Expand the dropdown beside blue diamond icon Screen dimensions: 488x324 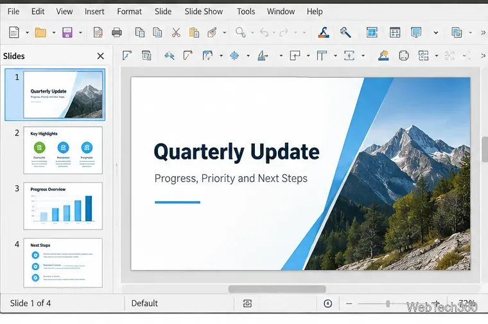[x=248, y=56]
